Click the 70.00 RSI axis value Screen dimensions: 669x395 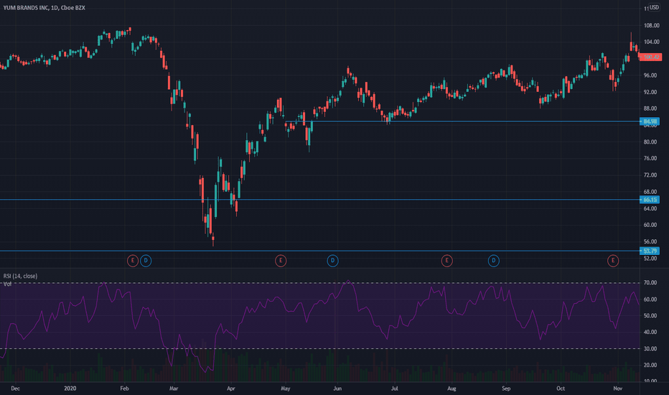click(650, 283)
